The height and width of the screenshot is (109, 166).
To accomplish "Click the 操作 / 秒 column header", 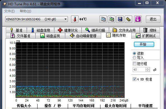I will point(53,106).
